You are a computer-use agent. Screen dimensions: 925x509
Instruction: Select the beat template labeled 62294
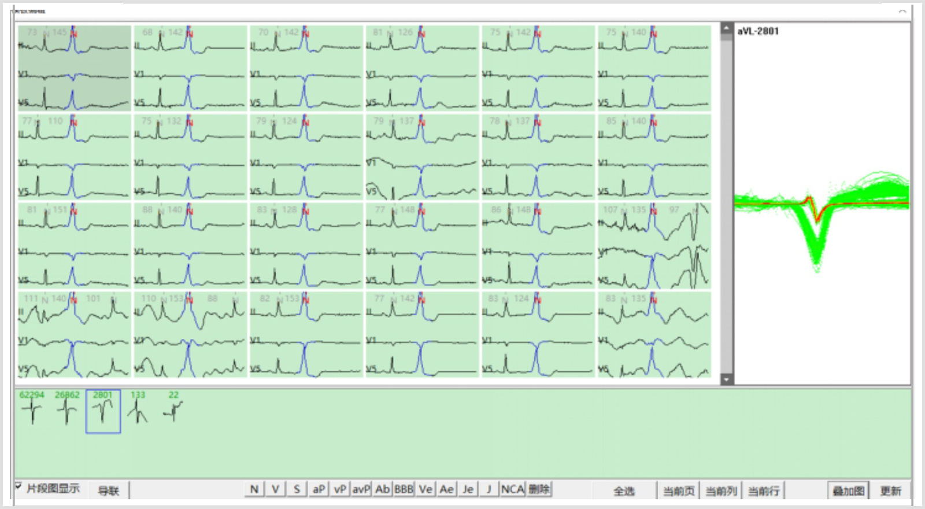pyautogui.click(x=32, y=410)
